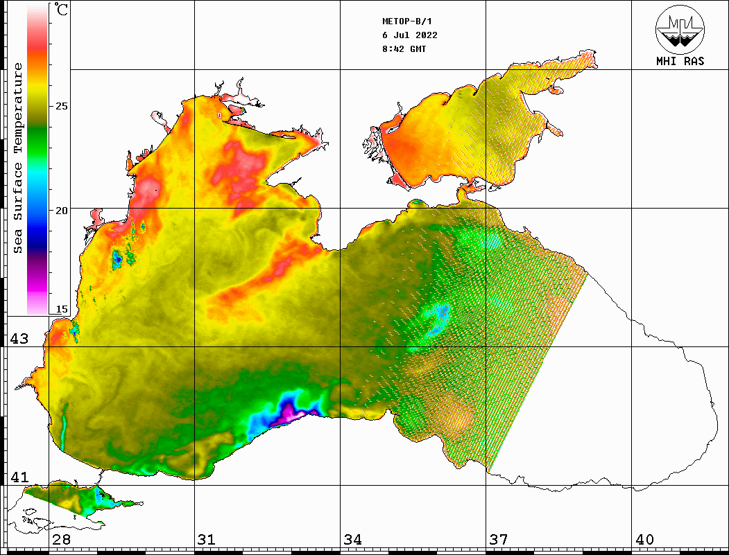The height and width of the screenshot is (555, 729).
Task: Click the longitude label '31'
Action: click(x=207, y=540)
